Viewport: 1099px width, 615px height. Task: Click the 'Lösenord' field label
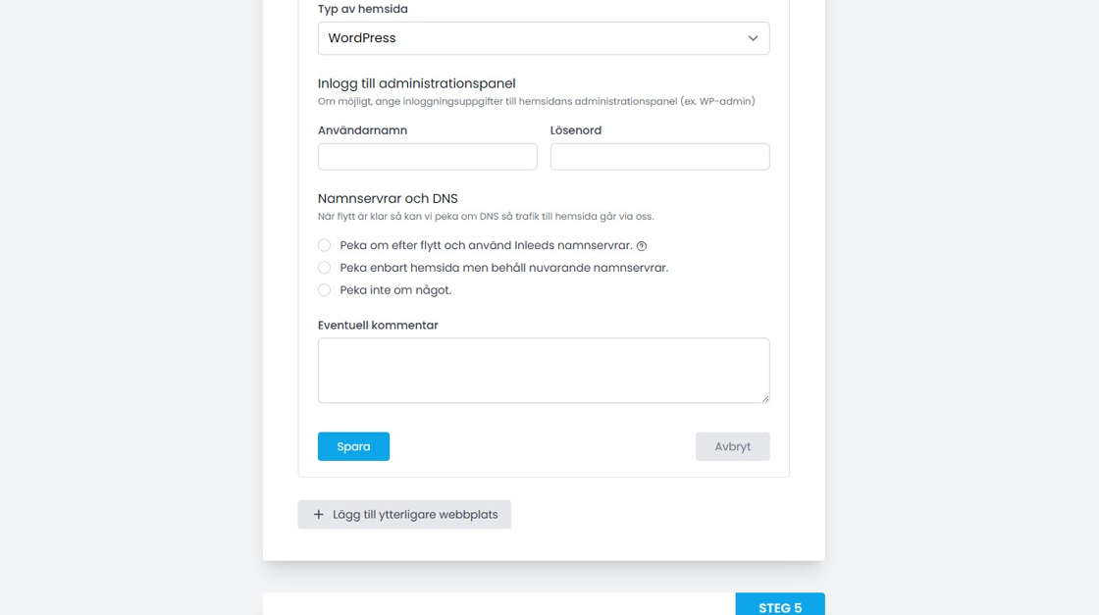pyautogui.click(x=576, y=130)
